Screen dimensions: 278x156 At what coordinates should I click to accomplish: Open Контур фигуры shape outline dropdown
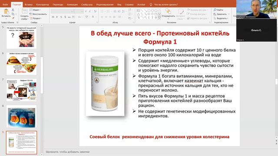coord(197,14)
